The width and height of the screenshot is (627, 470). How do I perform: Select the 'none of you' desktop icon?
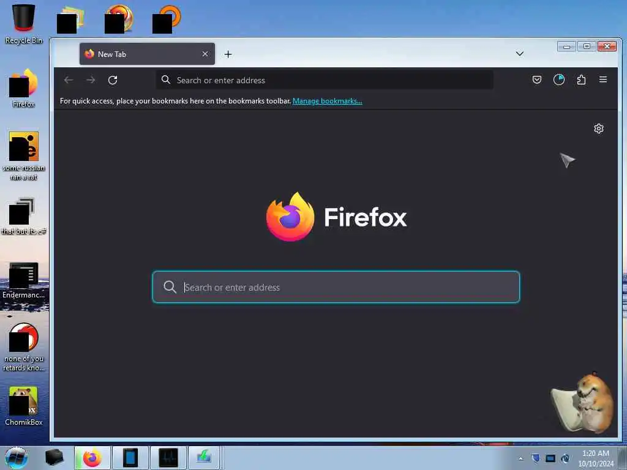pos(24,347)
